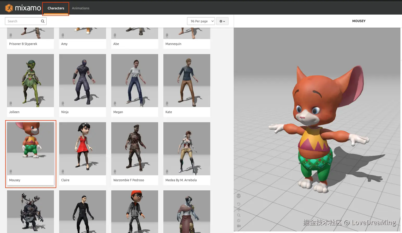Click the "Claire" name label
This screenshot has width=402, height=233.
[65, 180]
